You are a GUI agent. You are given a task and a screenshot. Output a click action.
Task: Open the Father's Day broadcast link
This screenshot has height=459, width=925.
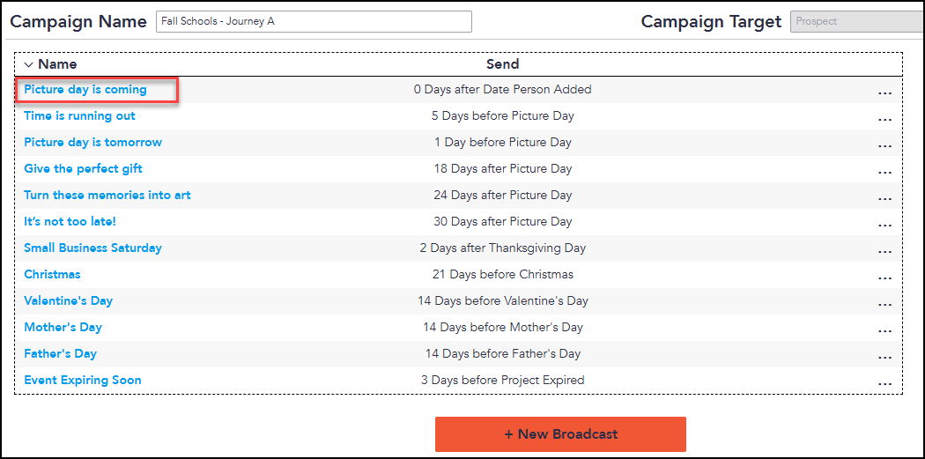pos(60,353)
